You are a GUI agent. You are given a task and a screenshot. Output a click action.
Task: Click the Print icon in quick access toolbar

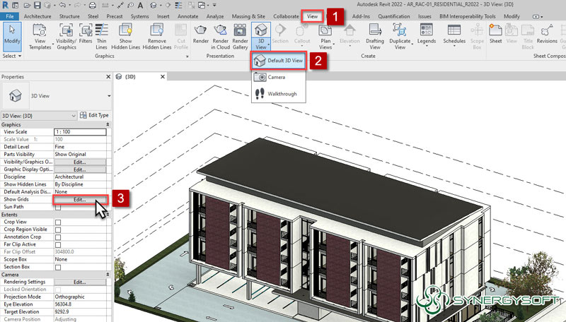(x=93, y=5)
